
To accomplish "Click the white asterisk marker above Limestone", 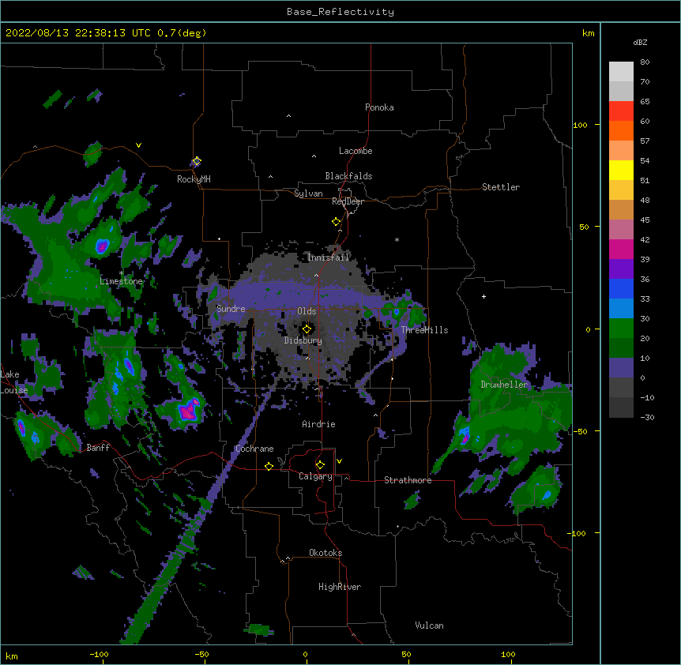I will [121, 272].
